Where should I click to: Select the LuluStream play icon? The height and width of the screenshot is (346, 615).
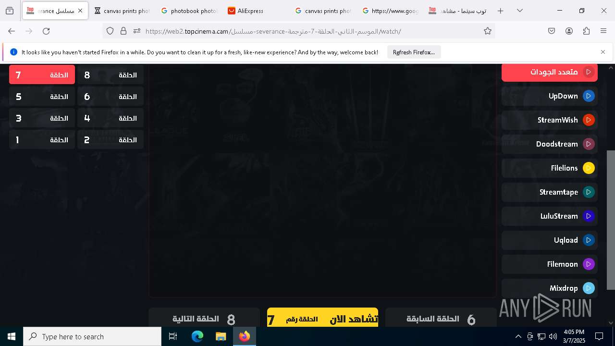[589, 216]
